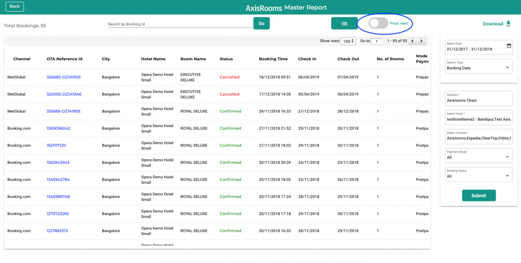Toggle the Pivot view switch
Viewport: 521px width, 263px height.
(x=379, y=23)
